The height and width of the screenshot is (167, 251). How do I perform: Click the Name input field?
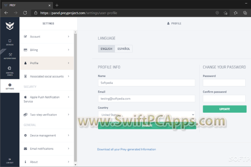coord(146,83)
